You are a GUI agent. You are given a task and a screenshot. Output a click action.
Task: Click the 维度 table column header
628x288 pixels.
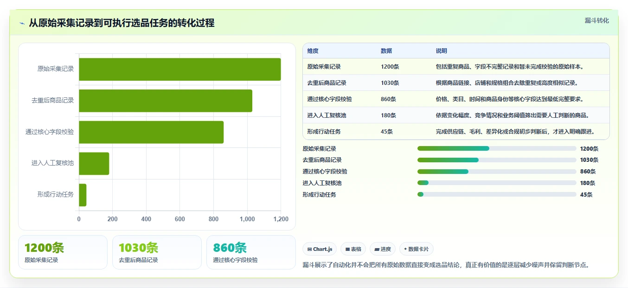tap(313, 51)
